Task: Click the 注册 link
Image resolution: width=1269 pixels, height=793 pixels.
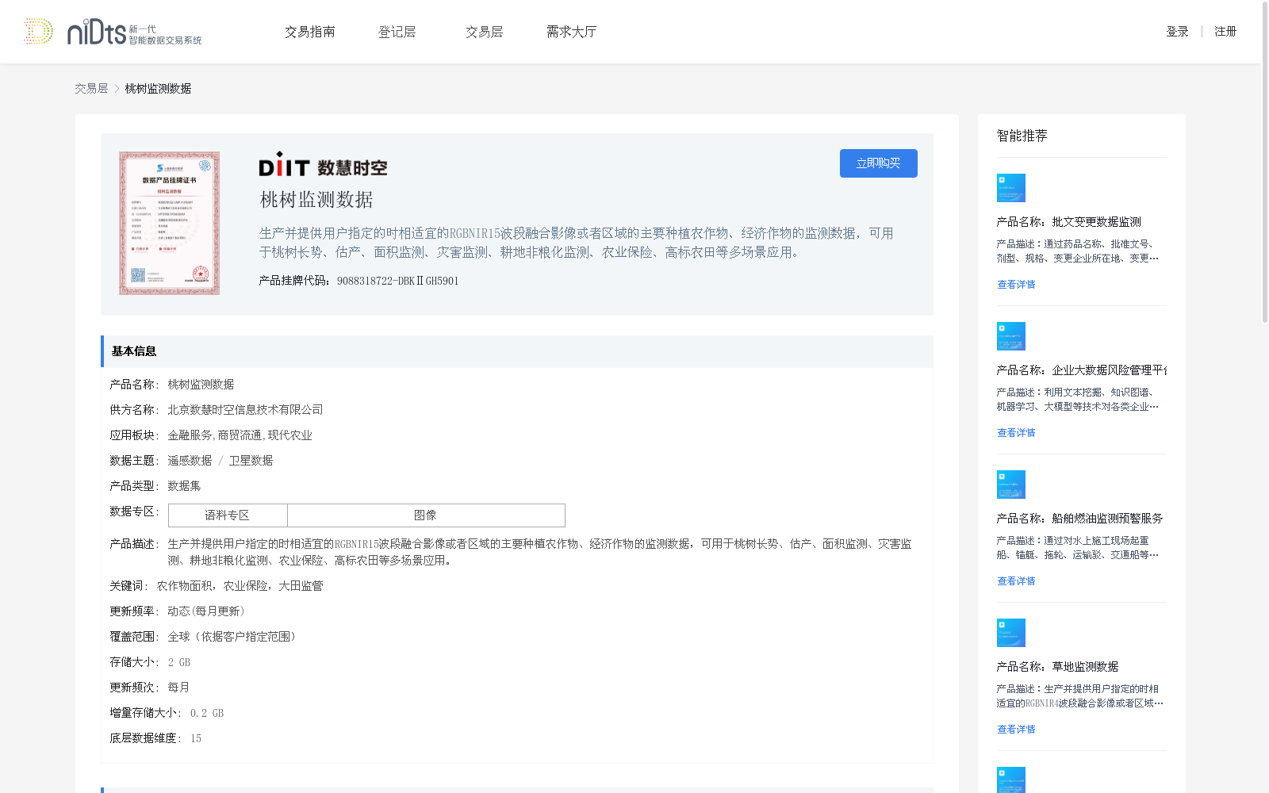Action: [1225, 32]
